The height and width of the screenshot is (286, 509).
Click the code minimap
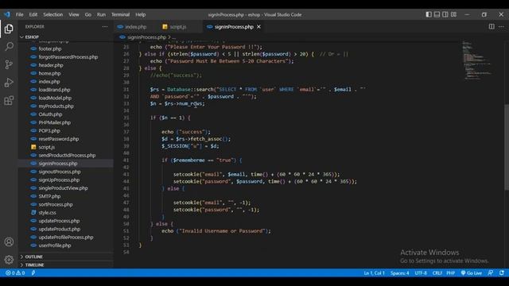pos(478,60)
